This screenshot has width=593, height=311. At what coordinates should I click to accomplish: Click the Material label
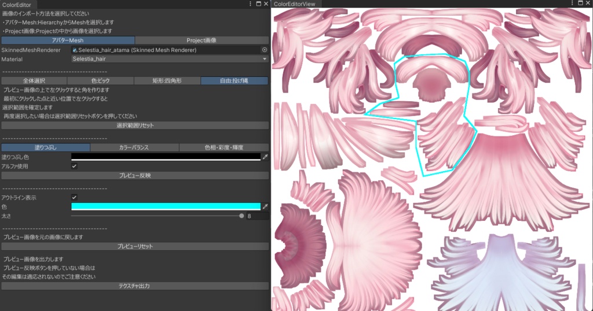[12, 60]
